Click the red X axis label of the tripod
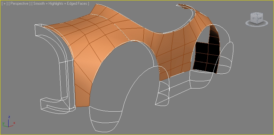Viewport: 274px width, 135px height. point(14,123)
